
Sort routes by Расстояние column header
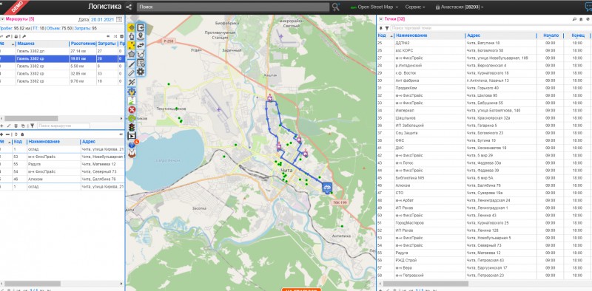click(x=82, y=44)
